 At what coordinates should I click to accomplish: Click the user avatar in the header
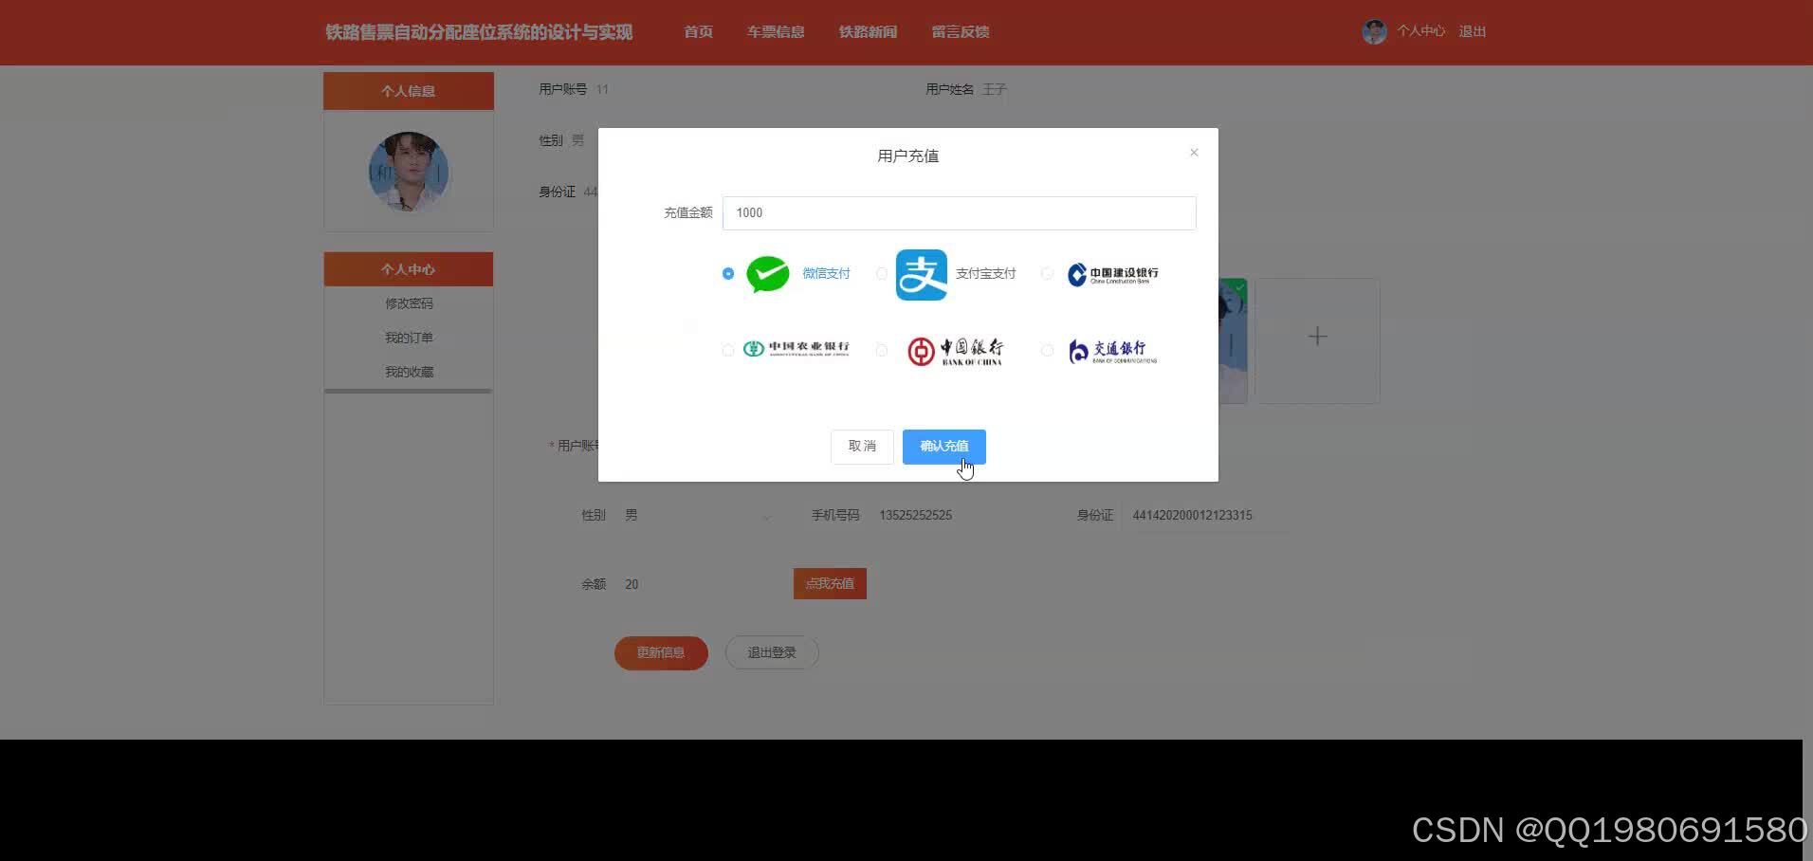click(x=1374, y=31)
